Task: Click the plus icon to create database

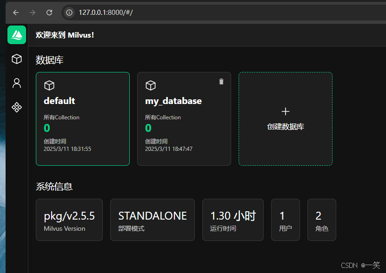Action: coord(286,111)
